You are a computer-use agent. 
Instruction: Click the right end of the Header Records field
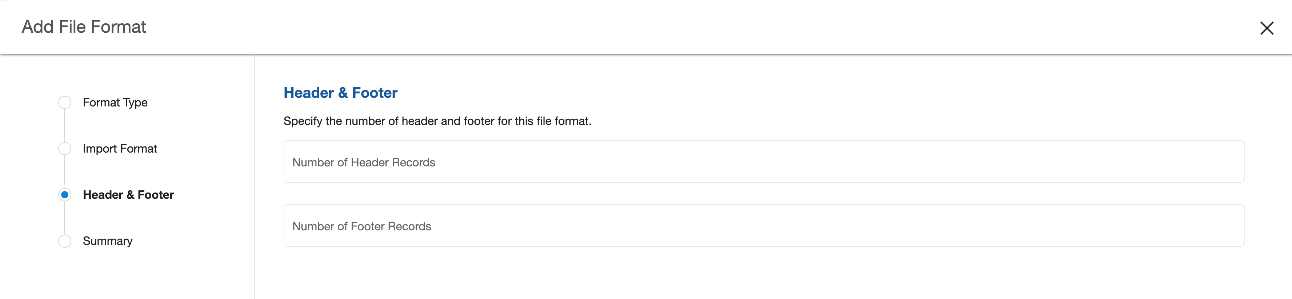[1224, 162]
